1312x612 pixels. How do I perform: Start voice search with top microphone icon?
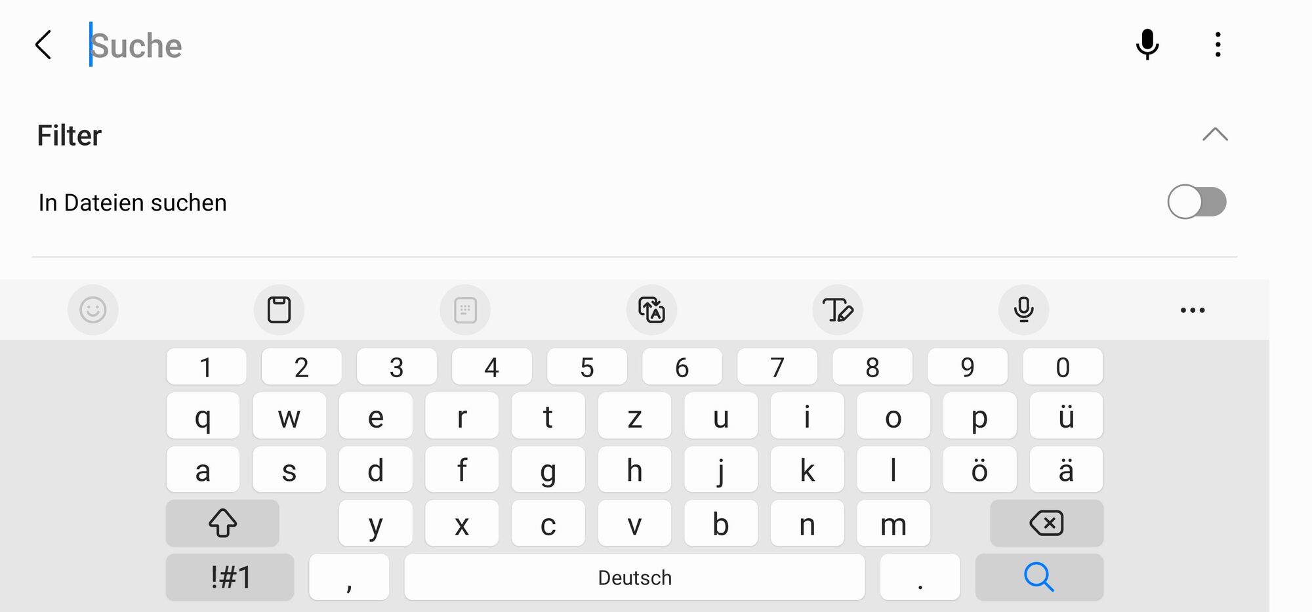(1147, 45)
